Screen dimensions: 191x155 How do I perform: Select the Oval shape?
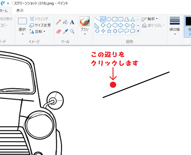[109, 19]
